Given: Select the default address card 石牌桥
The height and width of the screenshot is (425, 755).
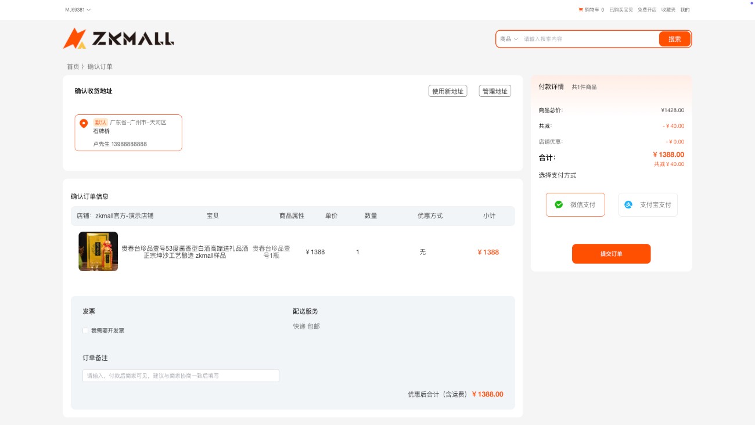Looking at the screenshot, I should click(128, 132).
